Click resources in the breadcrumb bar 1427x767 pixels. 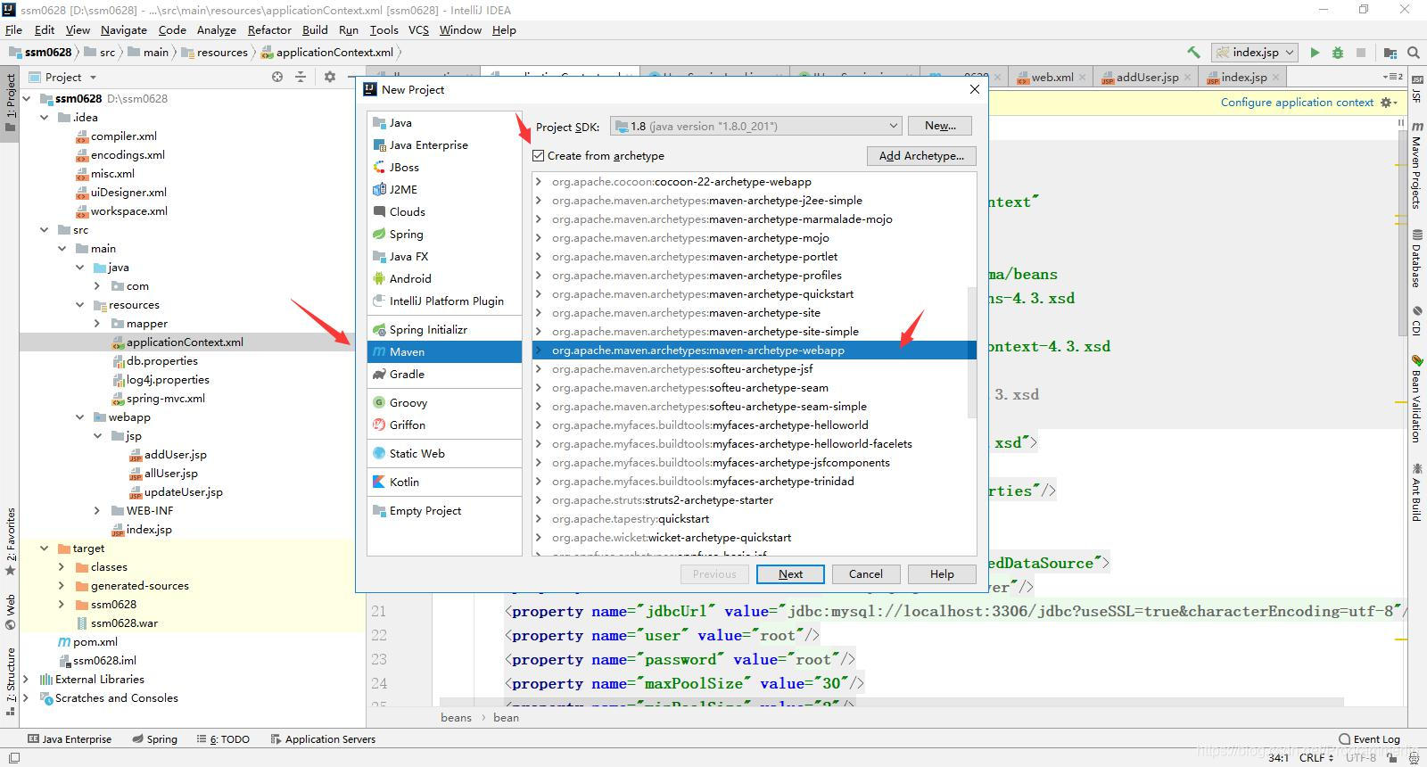point(222,53)
